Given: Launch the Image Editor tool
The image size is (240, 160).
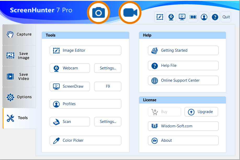Looking at the screenshot, I should (x=85, y=50).
